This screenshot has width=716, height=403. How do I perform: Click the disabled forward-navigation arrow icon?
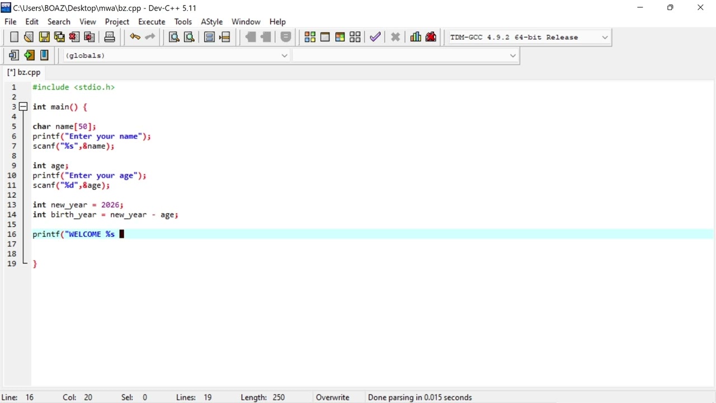[x=266, y=37]
